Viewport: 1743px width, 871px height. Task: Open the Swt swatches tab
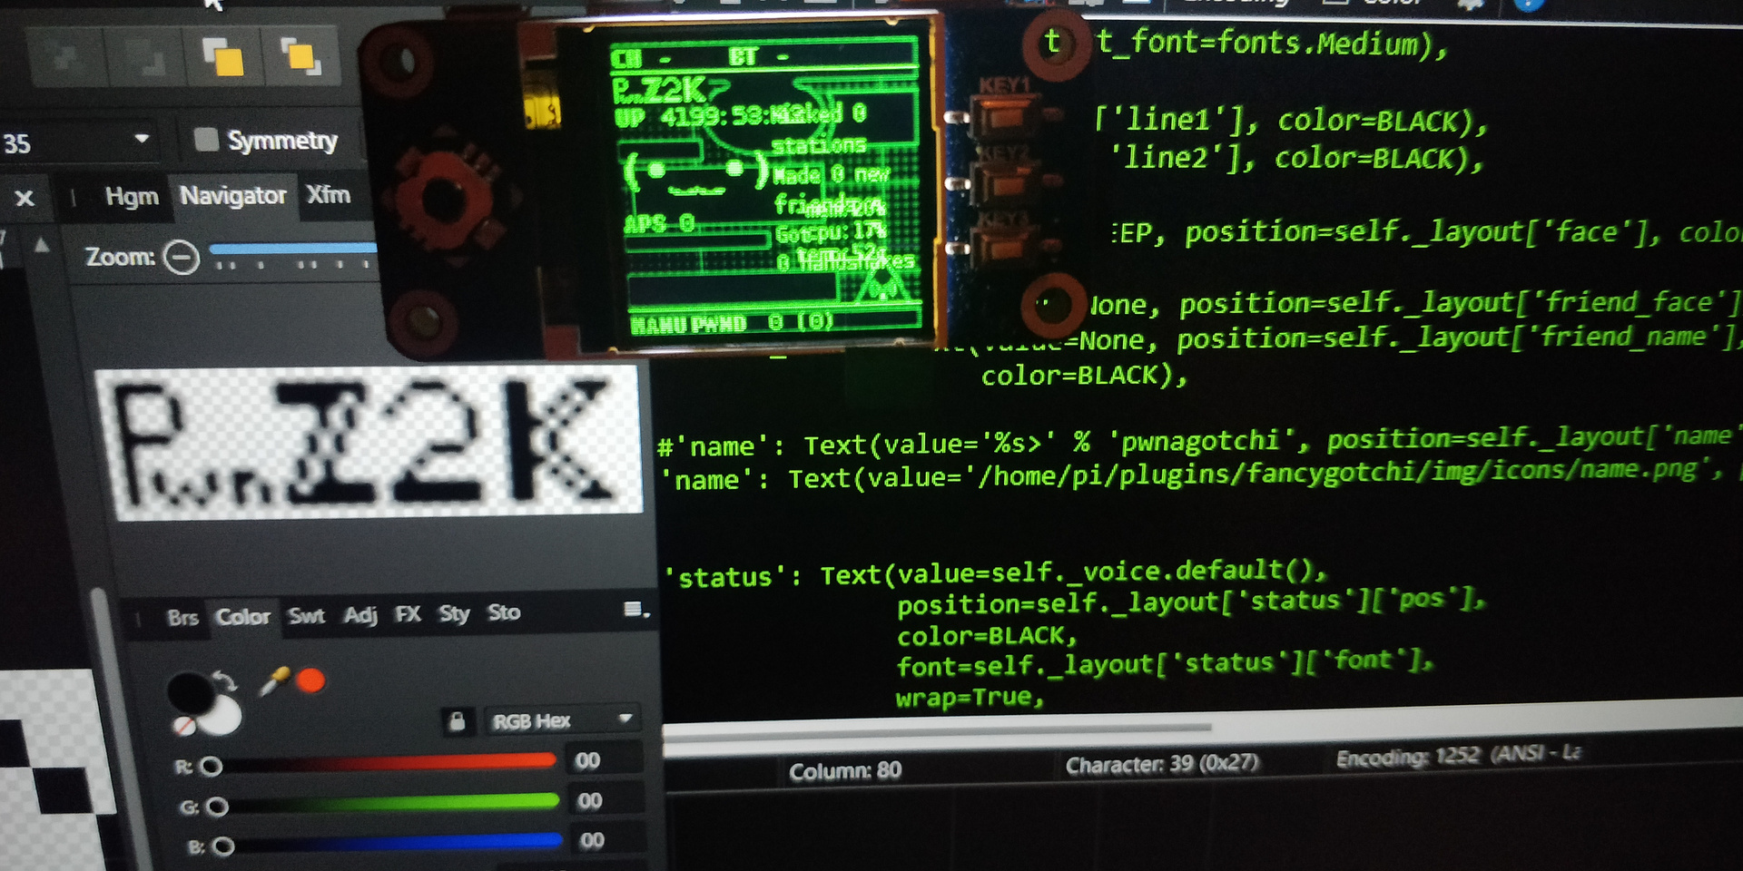(x=306, y=616)
